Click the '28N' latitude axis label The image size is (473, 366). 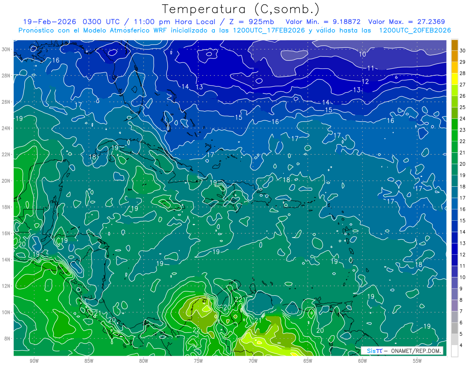6,75
